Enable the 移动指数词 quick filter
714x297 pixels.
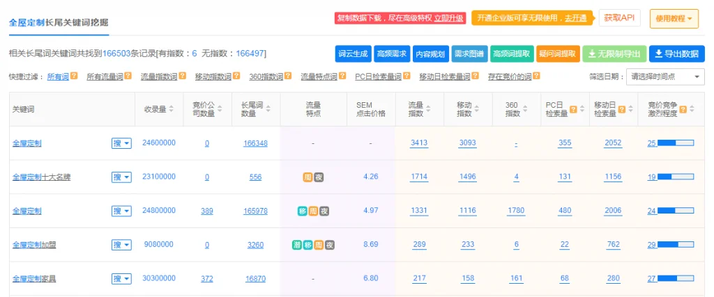[x=213, y=77]
